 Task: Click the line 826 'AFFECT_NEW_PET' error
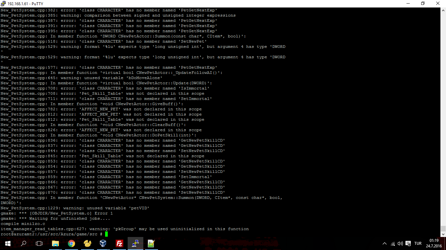[101, 130]
